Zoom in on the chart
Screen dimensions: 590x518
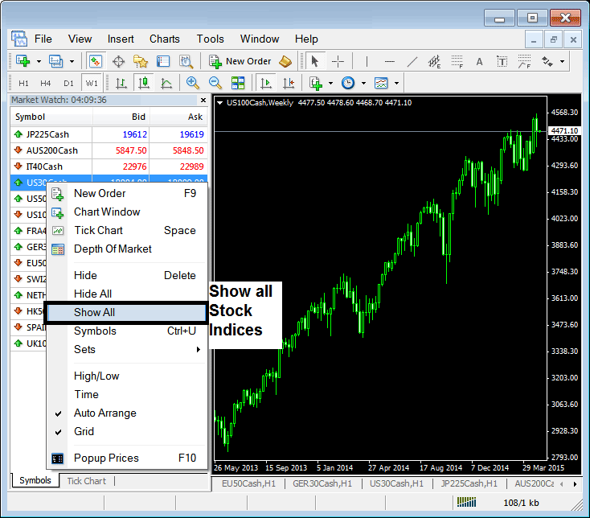(192, 83)
